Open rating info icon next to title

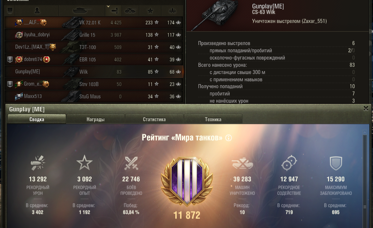[x=229, y=138]
